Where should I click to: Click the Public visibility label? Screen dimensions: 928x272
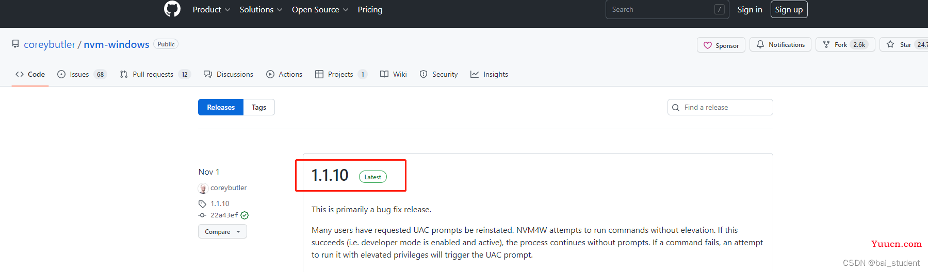[x=166, y=44]
